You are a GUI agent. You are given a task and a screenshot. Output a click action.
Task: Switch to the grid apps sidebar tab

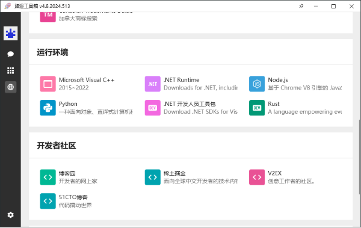[11, 70]
